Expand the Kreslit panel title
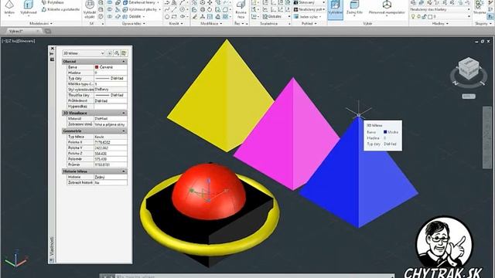Viewport: 495px width, 278px height. pos(176,24)
